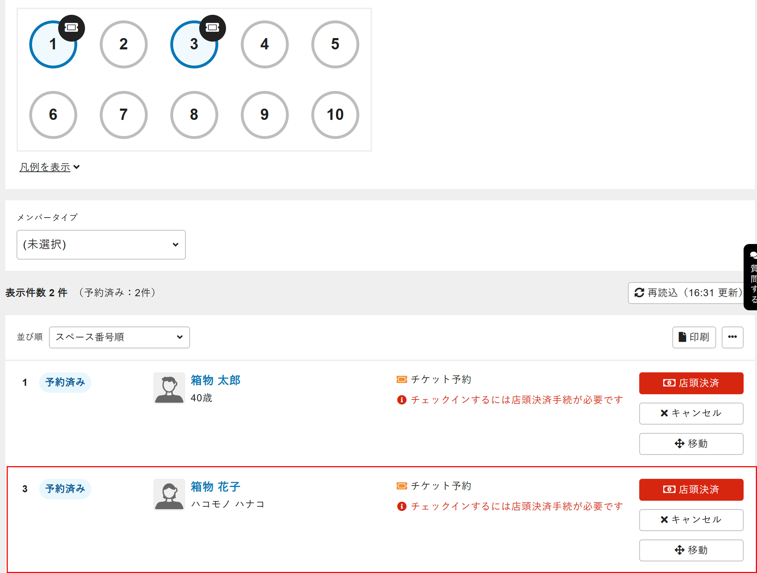Click the ticket badge on space 1

pyautogui.click(x=72, y=28)
